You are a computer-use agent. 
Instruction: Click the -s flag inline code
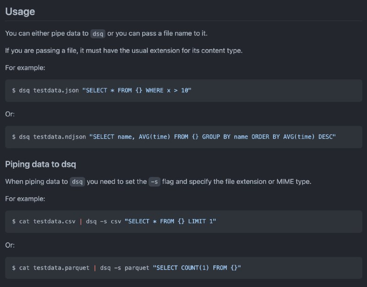pyautogui.click(x=155, y=182)
